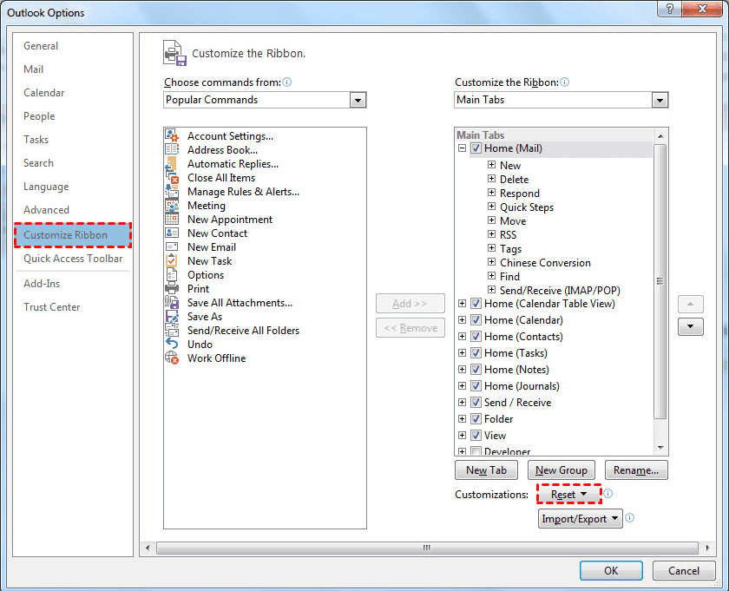Click info icon beside Choose commands from

point(287,82)
